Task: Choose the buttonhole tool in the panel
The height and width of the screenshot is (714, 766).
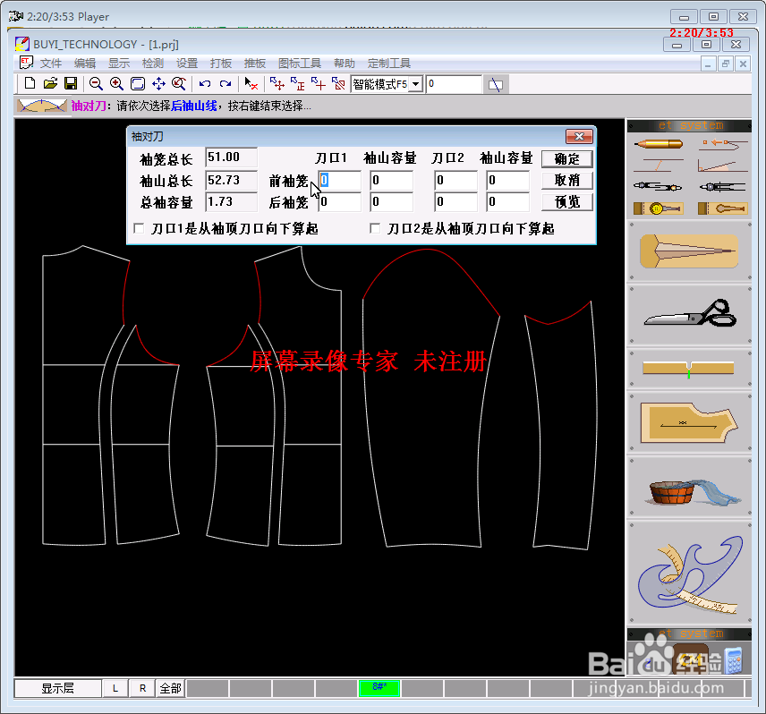Action: tap(723, 208)
